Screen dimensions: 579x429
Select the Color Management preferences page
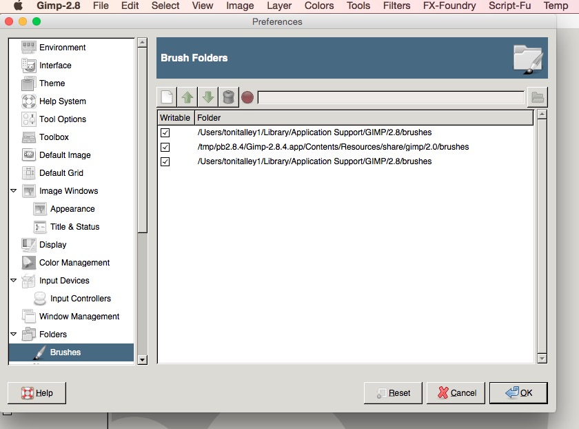[74, 262]
